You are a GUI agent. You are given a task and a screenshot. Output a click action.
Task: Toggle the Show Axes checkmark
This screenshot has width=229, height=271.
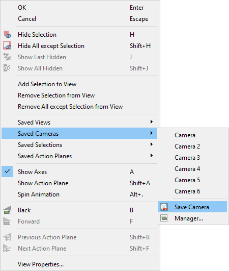coord(7,171)
